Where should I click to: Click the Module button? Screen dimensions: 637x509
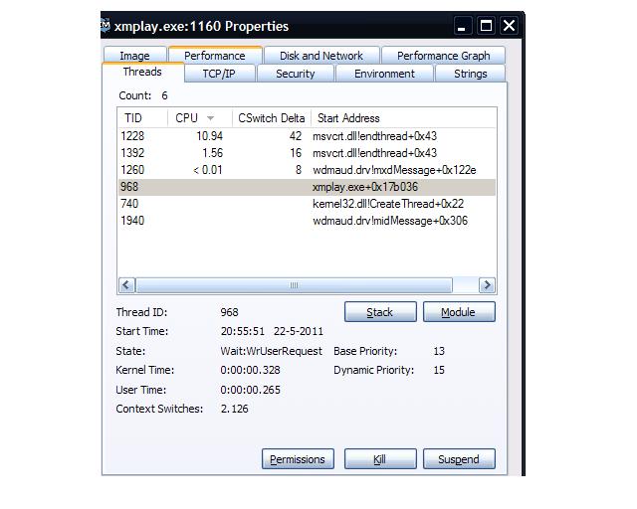458,312
